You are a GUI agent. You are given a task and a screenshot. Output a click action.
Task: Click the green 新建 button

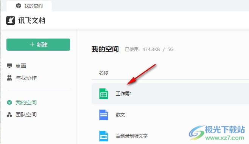pos(38,45)
